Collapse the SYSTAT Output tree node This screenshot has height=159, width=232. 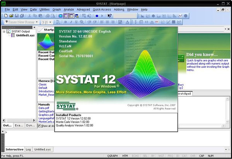[4, 32]
